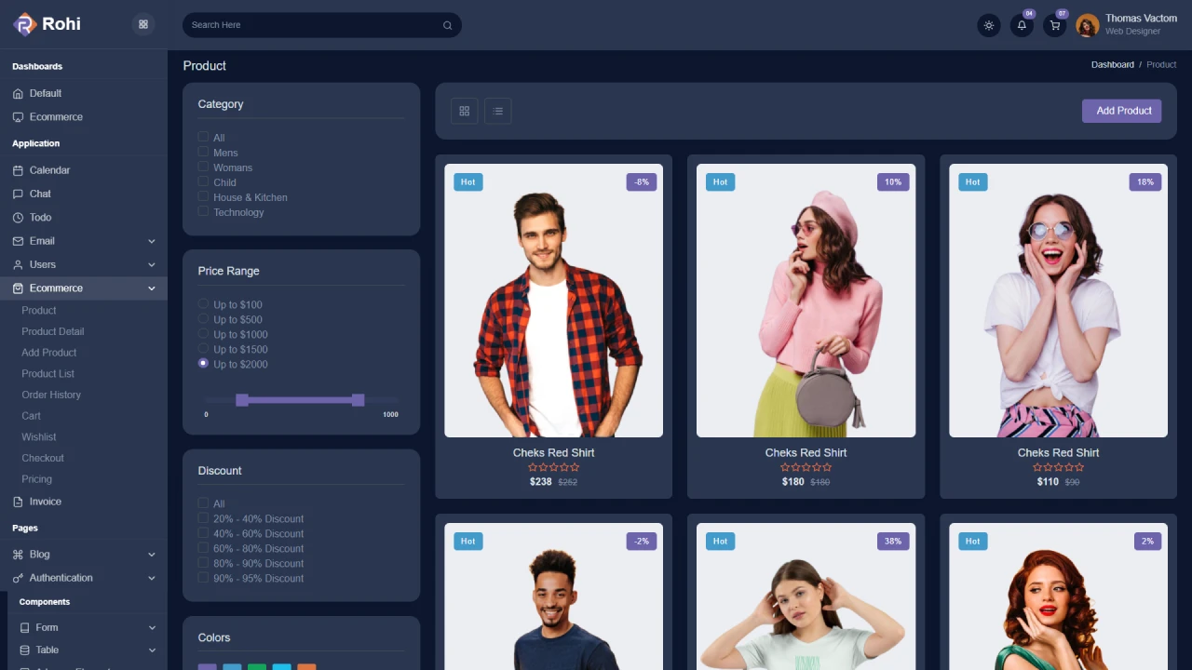Viewport: 1192px width, 670px height.
Task: Click the Search Here input field
Action: [321, 25]
